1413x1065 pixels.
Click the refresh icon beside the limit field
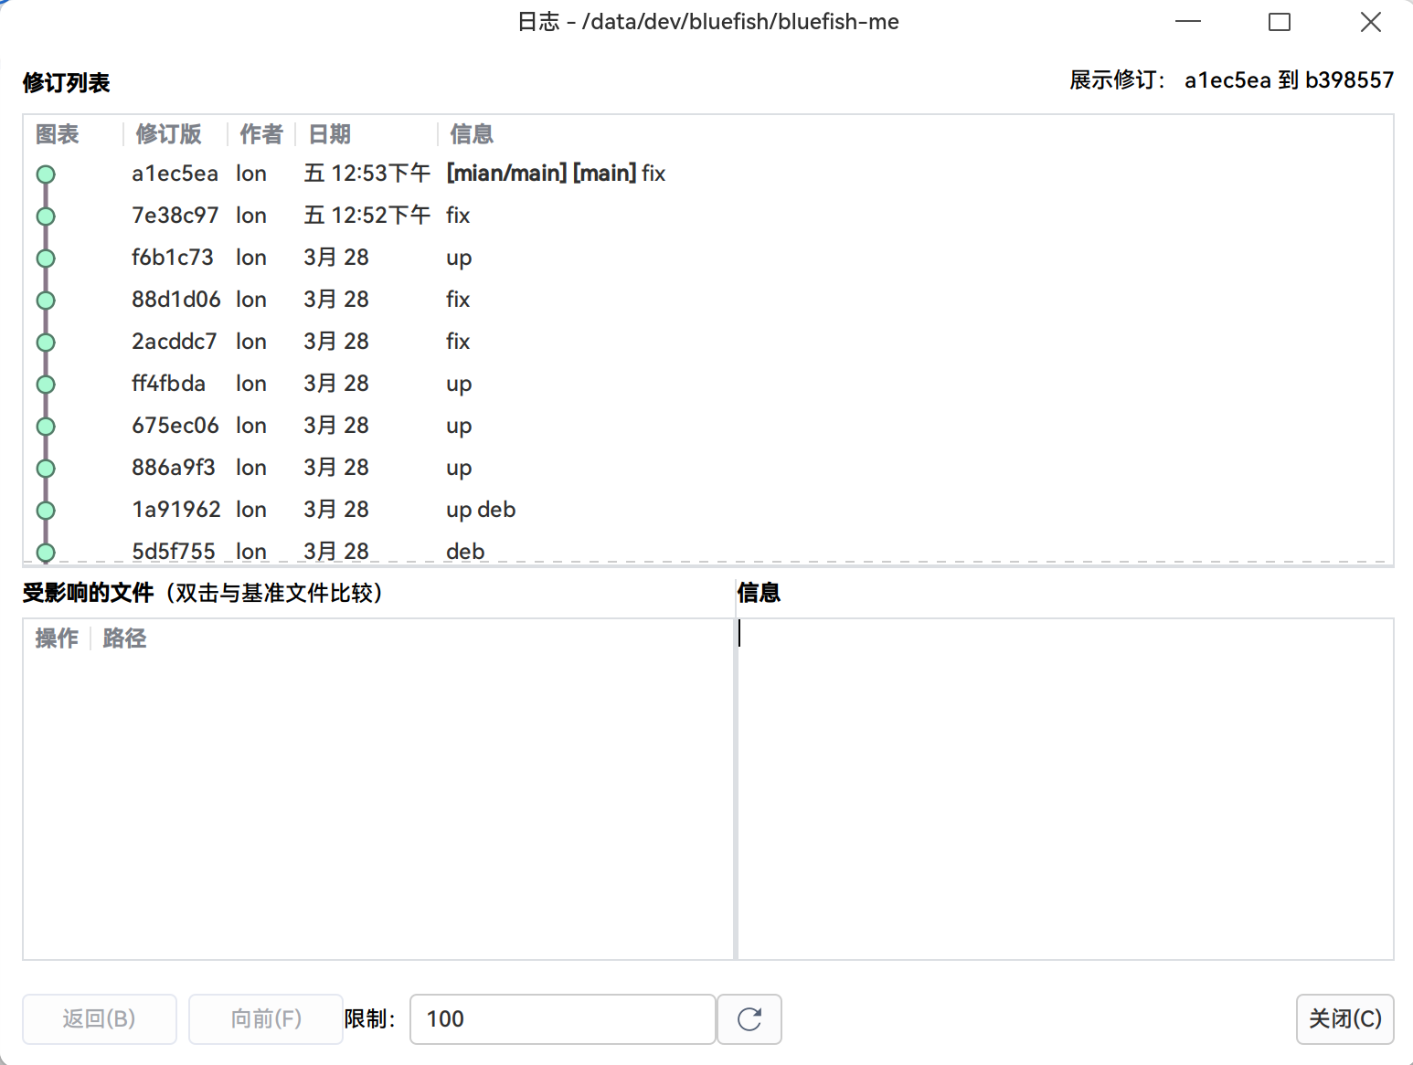pos(749,1019)
